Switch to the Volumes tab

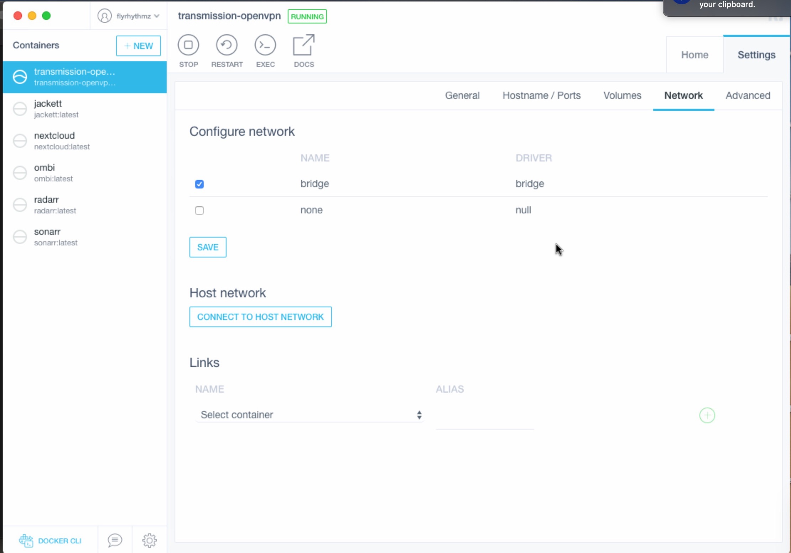pos(622,95)
